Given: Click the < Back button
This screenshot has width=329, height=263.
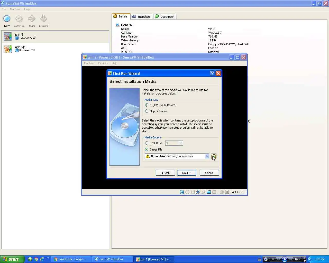Looking at the screenshot, I should (165, 173).
